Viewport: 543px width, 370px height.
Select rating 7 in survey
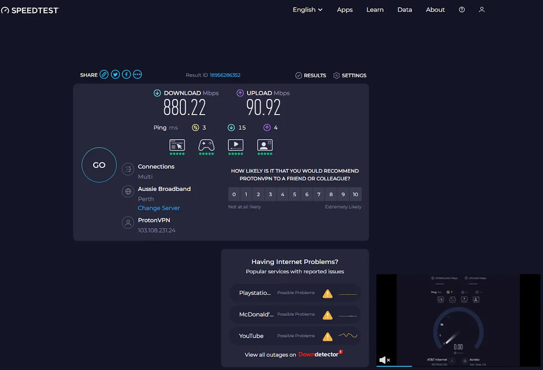(319, 195)
